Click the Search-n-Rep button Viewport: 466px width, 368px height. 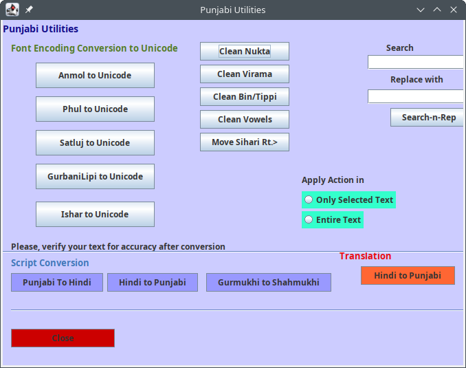point(427,117)
